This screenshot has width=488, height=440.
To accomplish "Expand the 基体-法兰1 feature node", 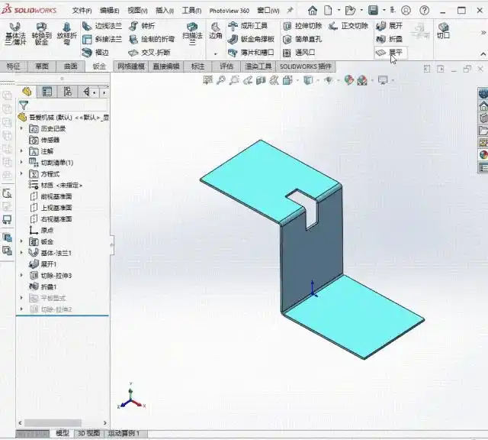I will tap(21, 253).
